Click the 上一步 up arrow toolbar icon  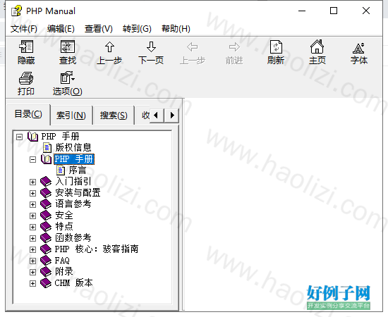(109, 46)
